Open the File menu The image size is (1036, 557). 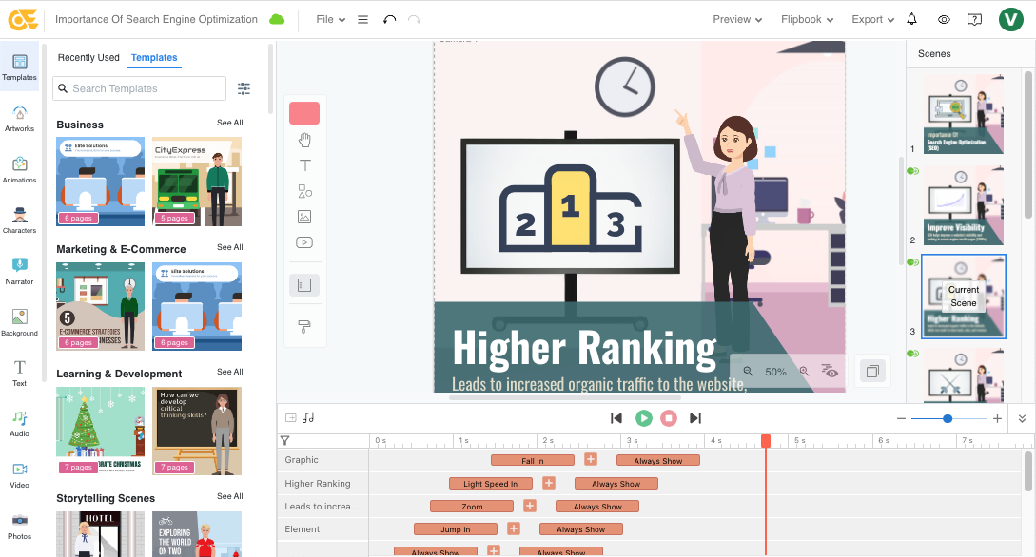tap(330, 19)
